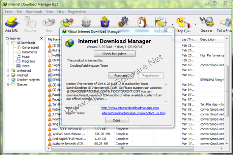Viewport: 233px width, 155px height.
Task: Select the Video category icon
Action: [x=18, y=66]
